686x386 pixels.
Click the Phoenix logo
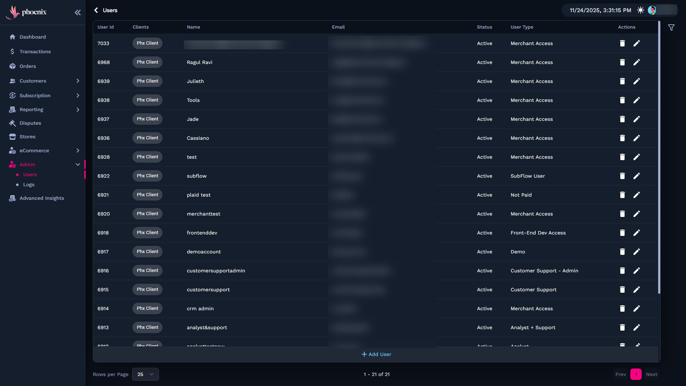point(26,12)
